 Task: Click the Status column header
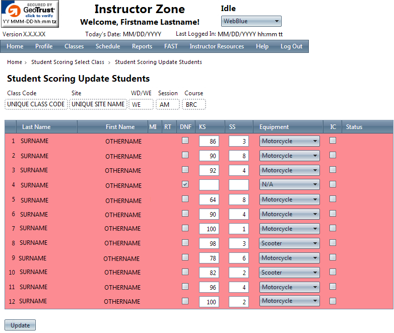click(x=367, y=126)
